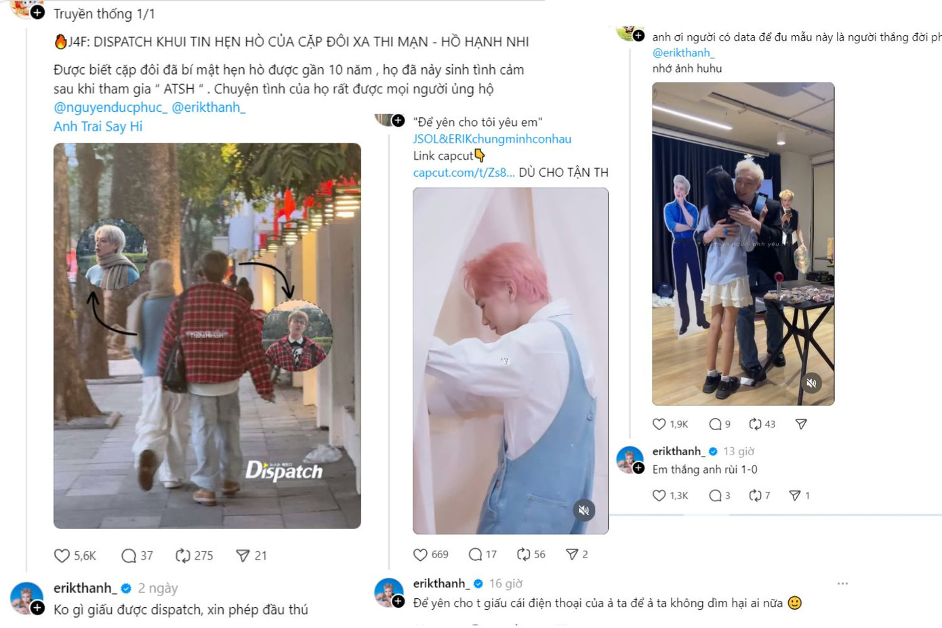This screenshot has width=942, height=628.
Task: Open the three-dot more options menu
Action: 842,583
